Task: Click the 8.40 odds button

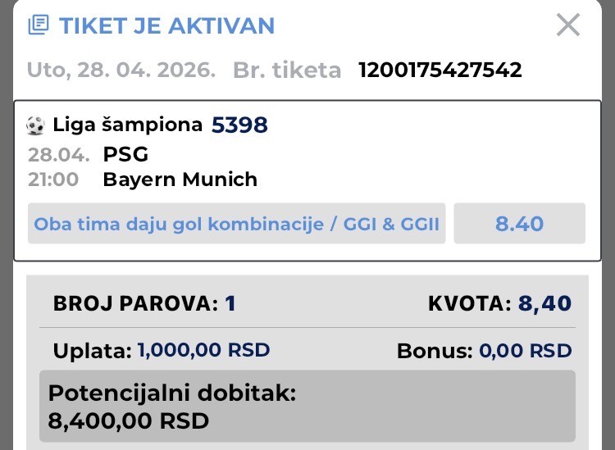Action: [x=519, y=224]
